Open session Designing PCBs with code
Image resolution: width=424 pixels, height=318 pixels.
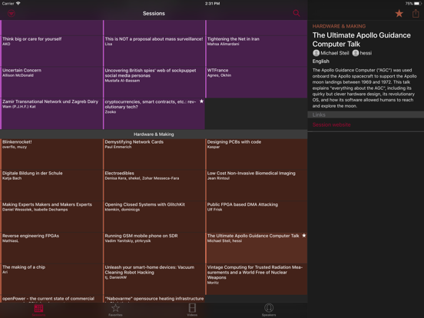(x=257, y=154)
